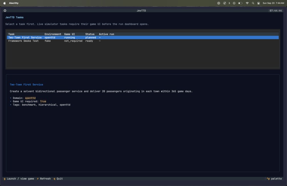Click the running Game UI cell
This screenshot has width=287, height=186.
69,37
